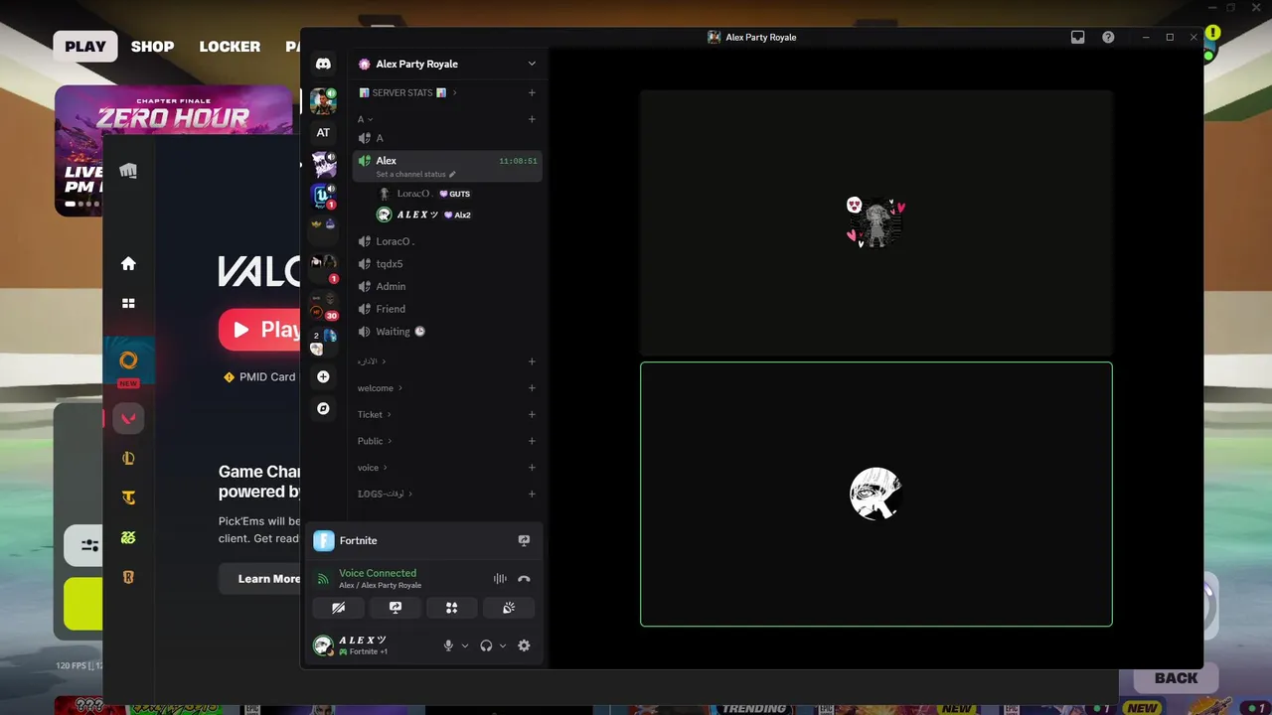Click Learn More in Riot client
1272x715 pixels.
click(260, 579)
